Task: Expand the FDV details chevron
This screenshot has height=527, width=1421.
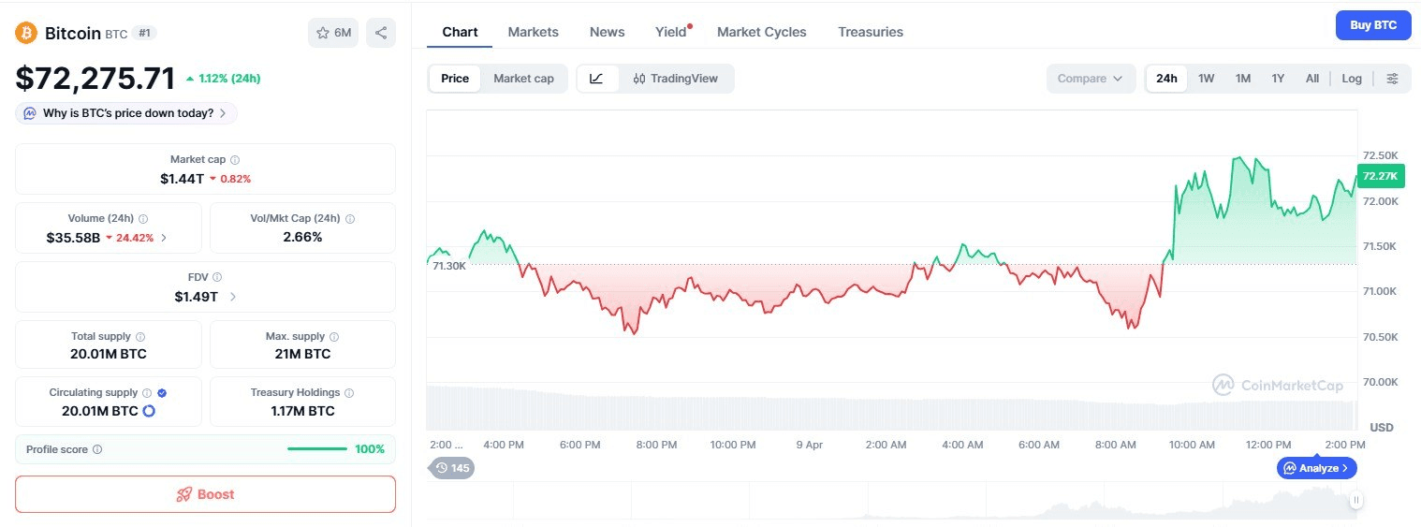Action: coord(233,297)
